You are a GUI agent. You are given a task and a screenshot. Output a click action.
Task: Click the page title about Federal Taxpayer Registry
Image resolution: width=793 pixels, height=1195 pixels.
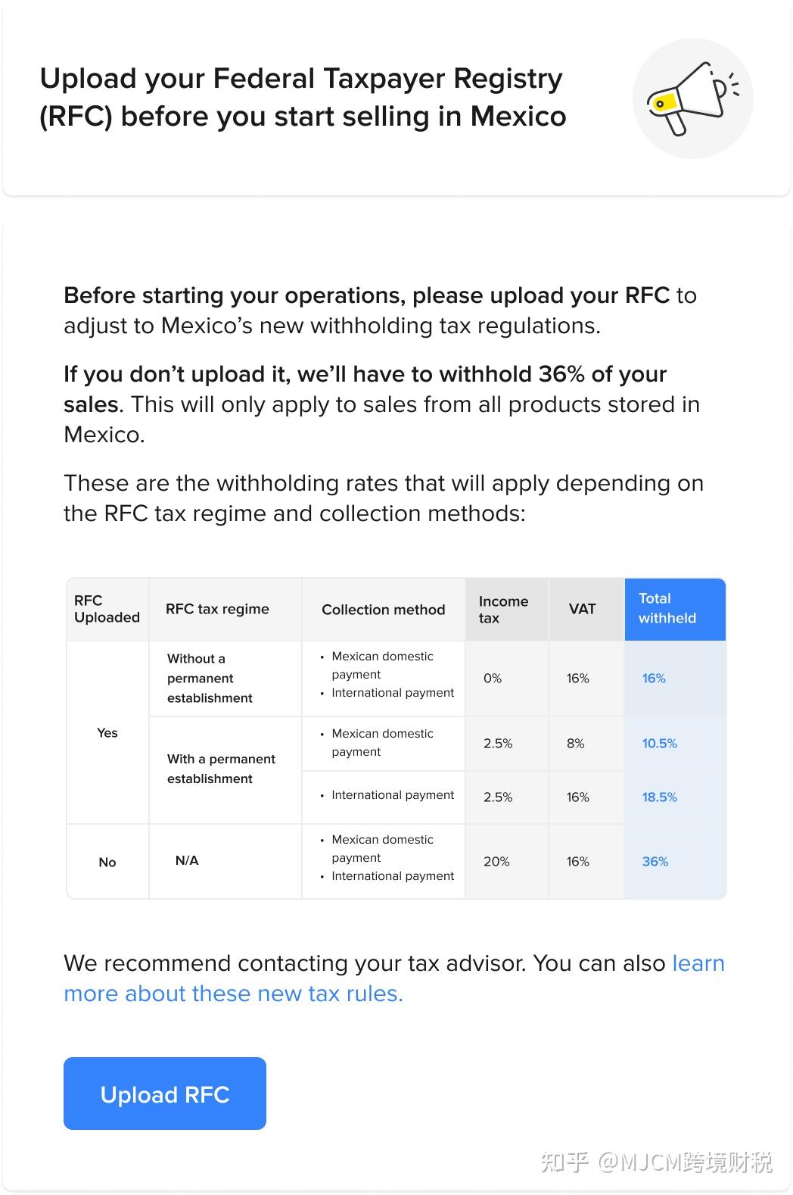[x=302, y=97]
